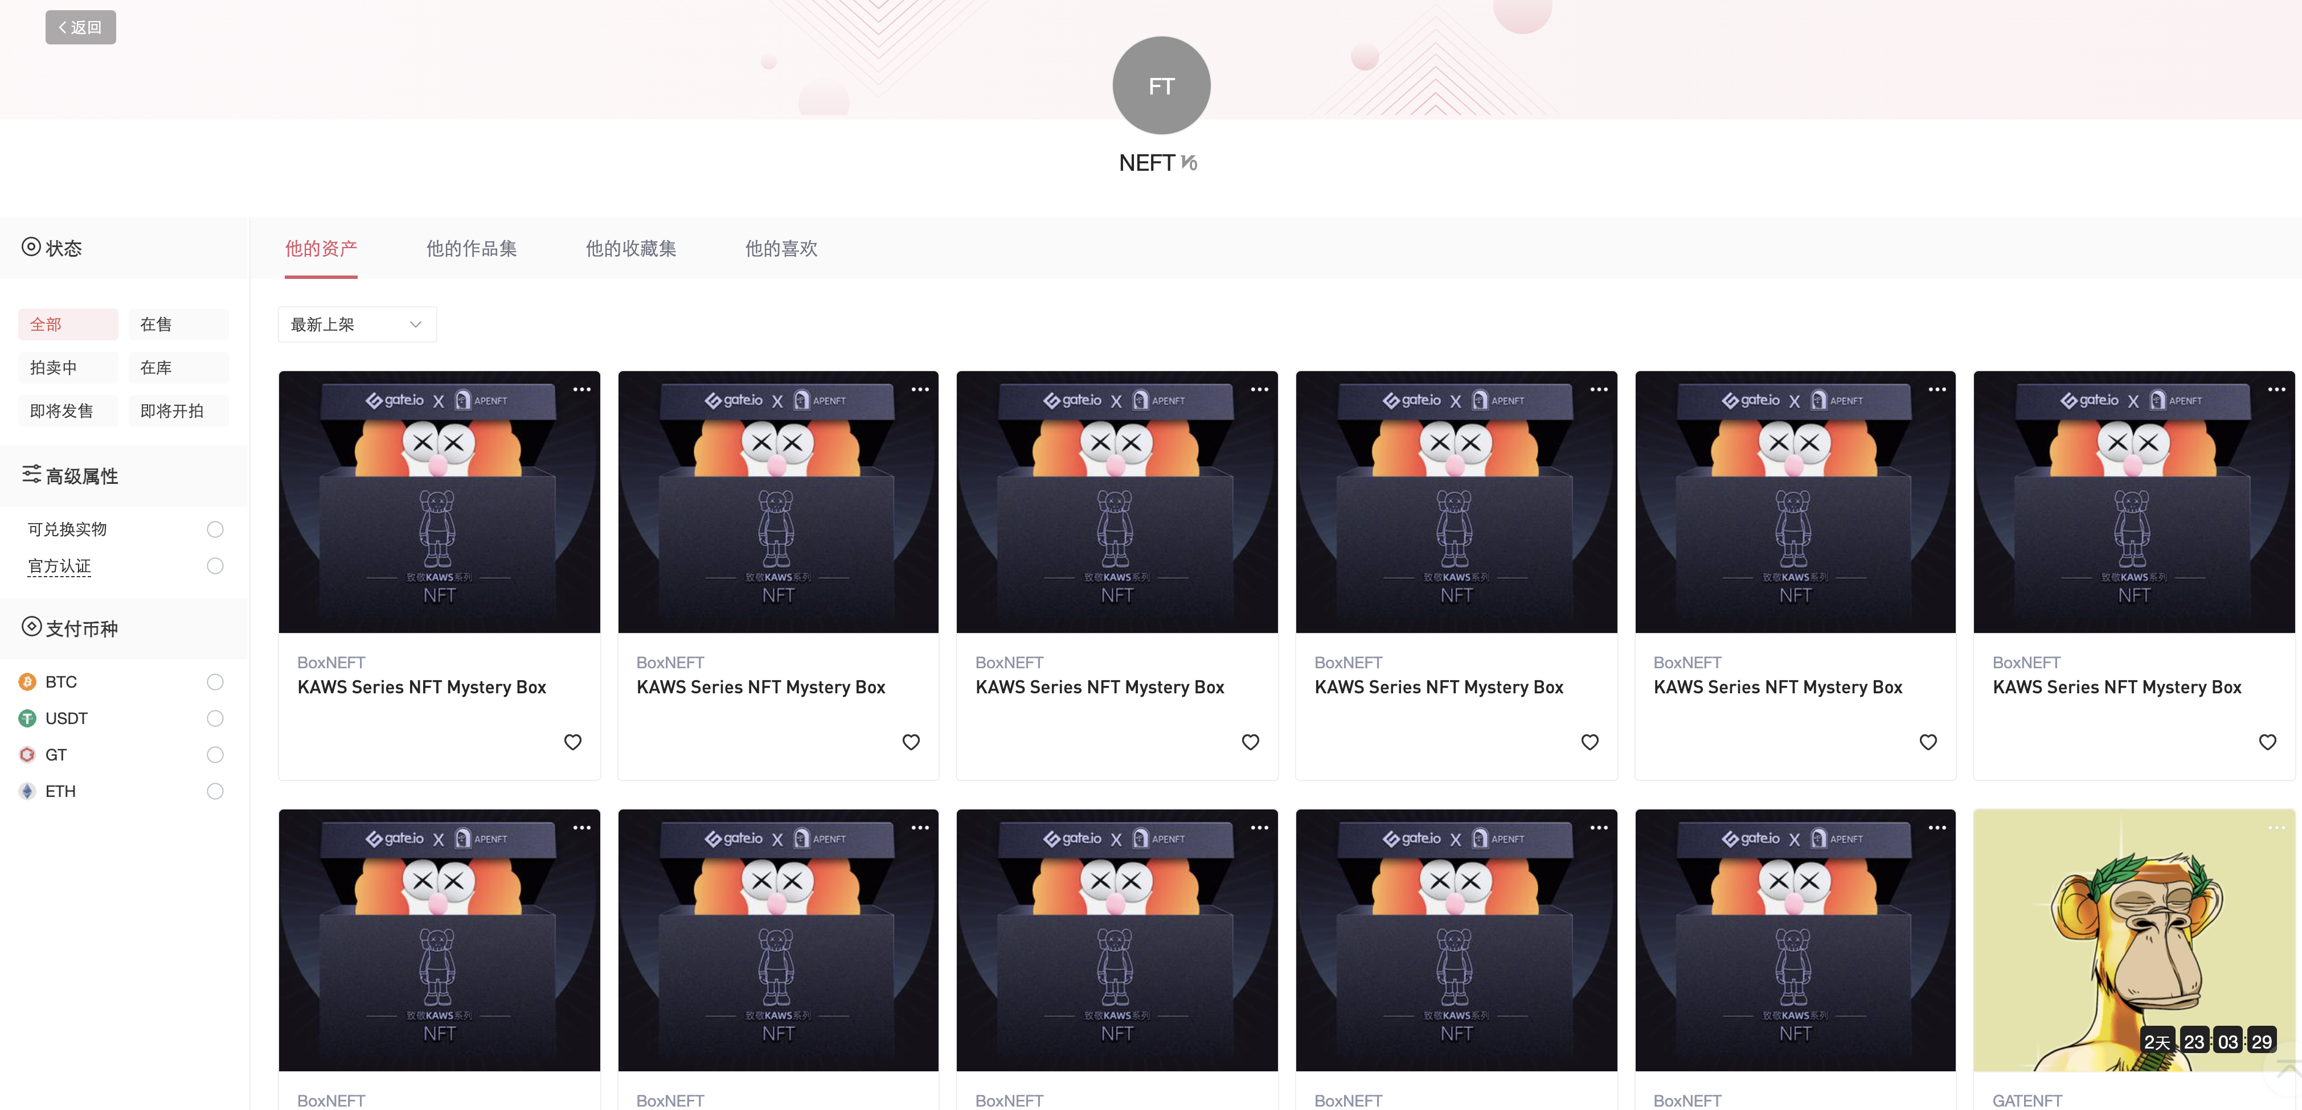Like the sixth KAWS Mystery Box in row one

(2268, 742)
